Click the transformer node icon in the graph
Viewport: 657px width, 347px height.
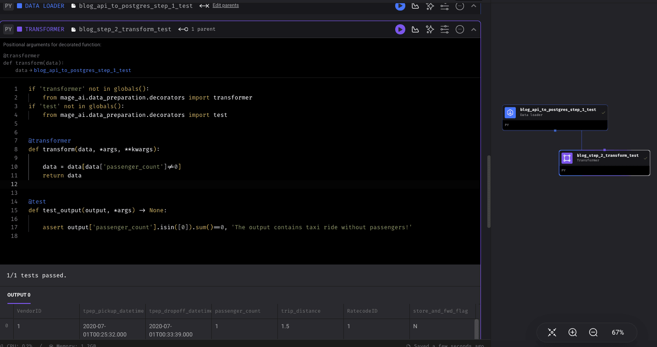[567, 158]
